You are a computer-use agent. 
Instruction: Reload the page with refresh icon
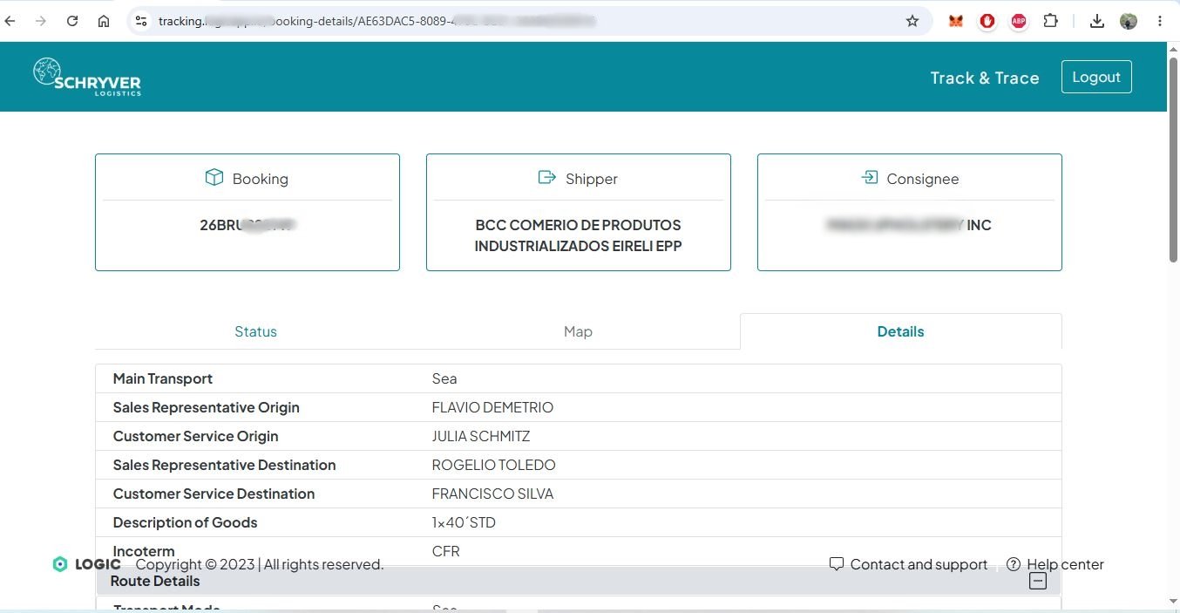pos(72,21)
